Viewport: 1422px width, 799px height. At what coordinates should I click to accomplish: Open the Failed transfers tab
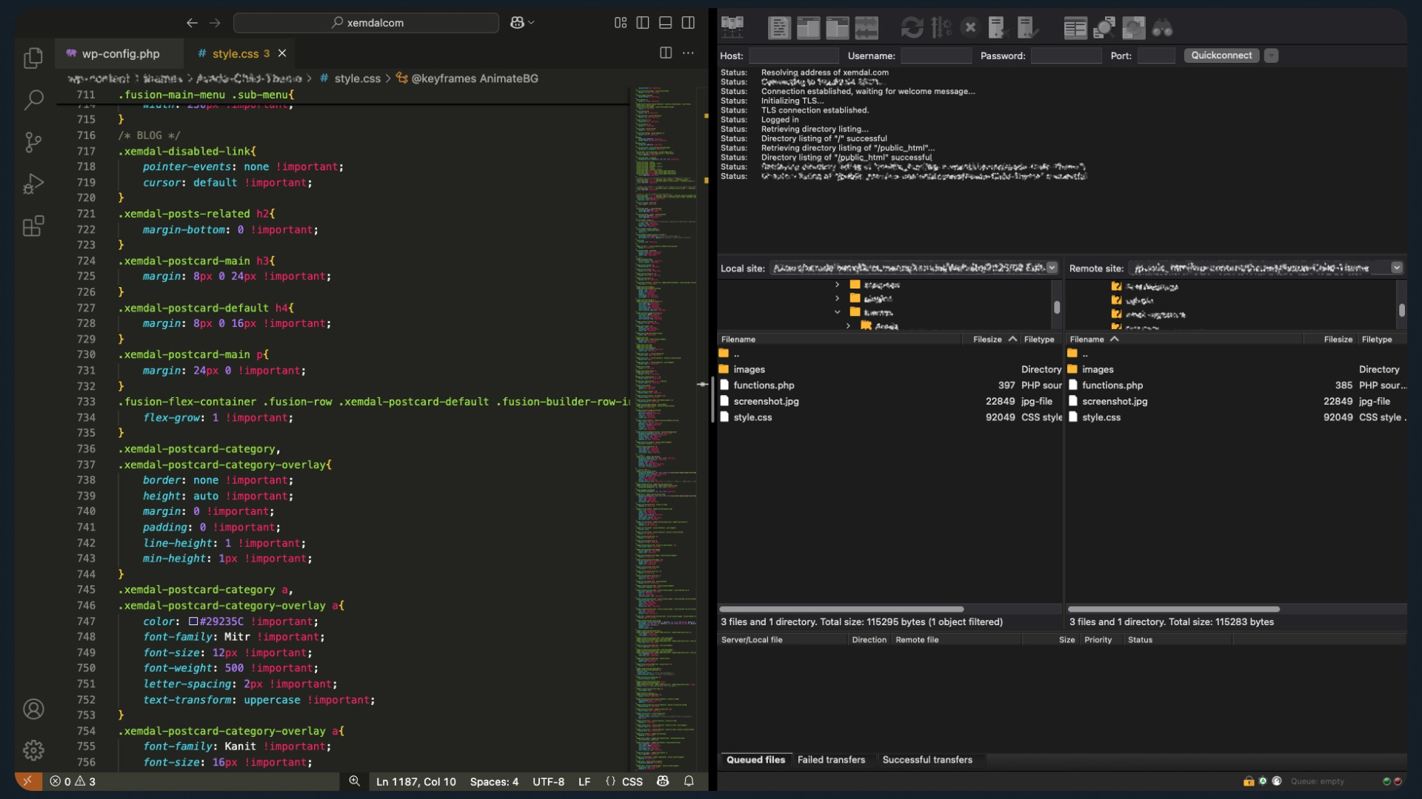click(831, 760)
